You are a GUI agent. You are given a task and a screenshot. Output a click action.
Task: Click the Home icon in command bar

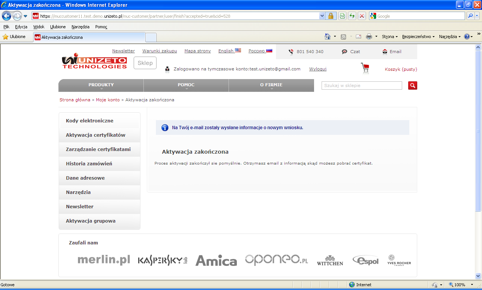[328, 37]
